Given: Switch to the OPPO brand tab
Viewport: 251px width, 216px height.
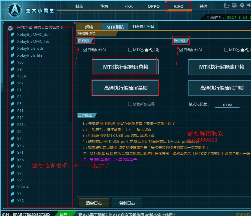Looking at the screenshot, I should (x=153, y=6).
